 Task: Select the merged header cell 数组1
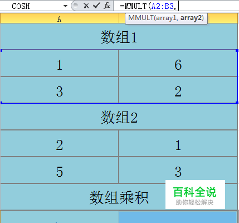click(x=119, y=37)
